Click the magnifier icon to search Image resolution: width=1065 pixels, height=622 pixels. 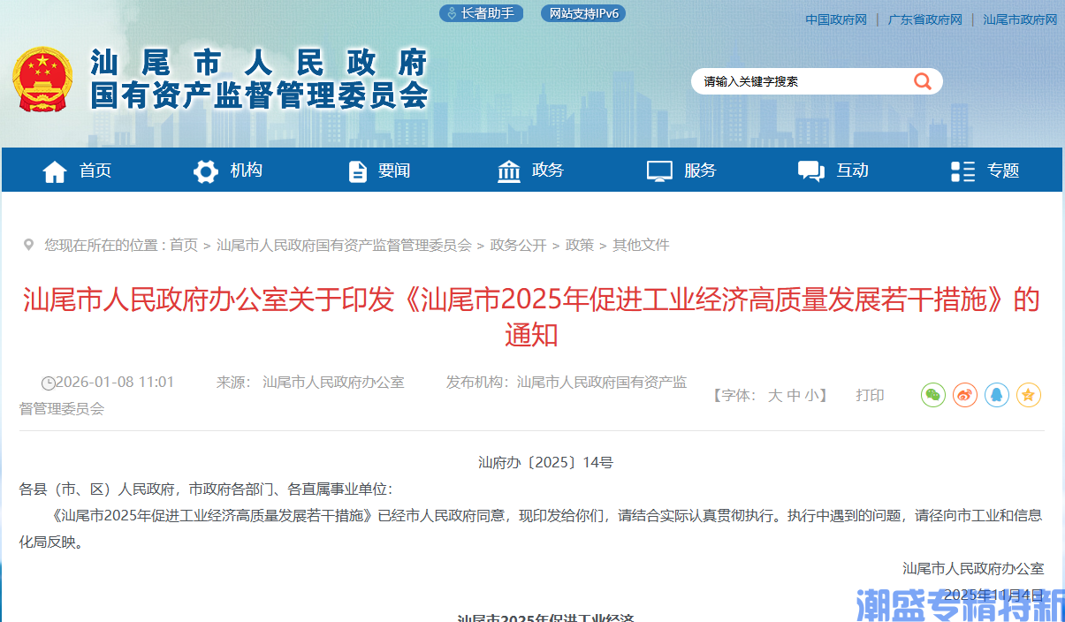click(x=923, y=80)
